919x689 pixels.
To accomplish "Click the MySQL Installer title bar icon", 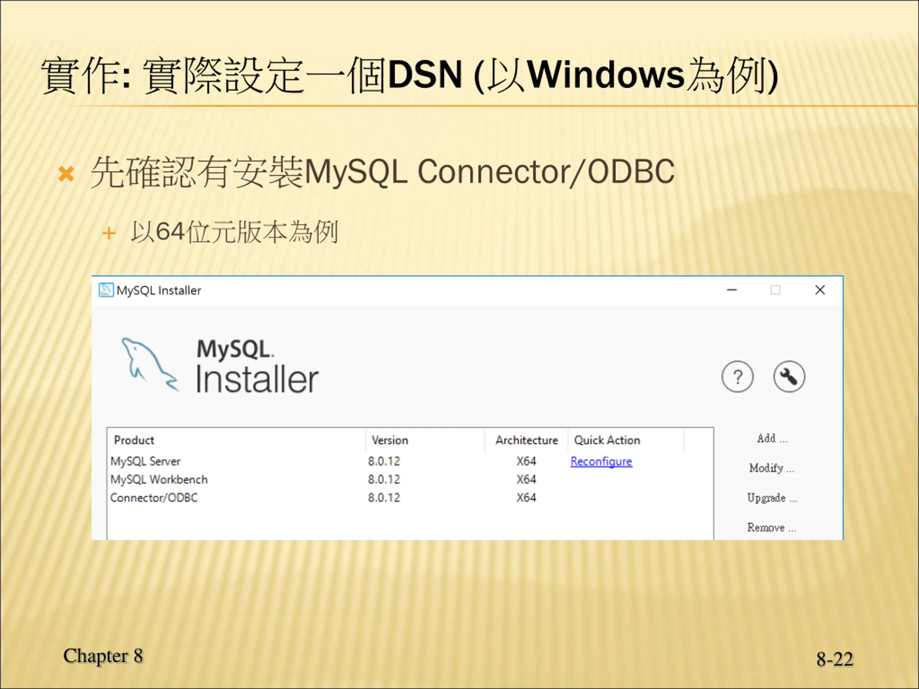I will click(106, 290).
